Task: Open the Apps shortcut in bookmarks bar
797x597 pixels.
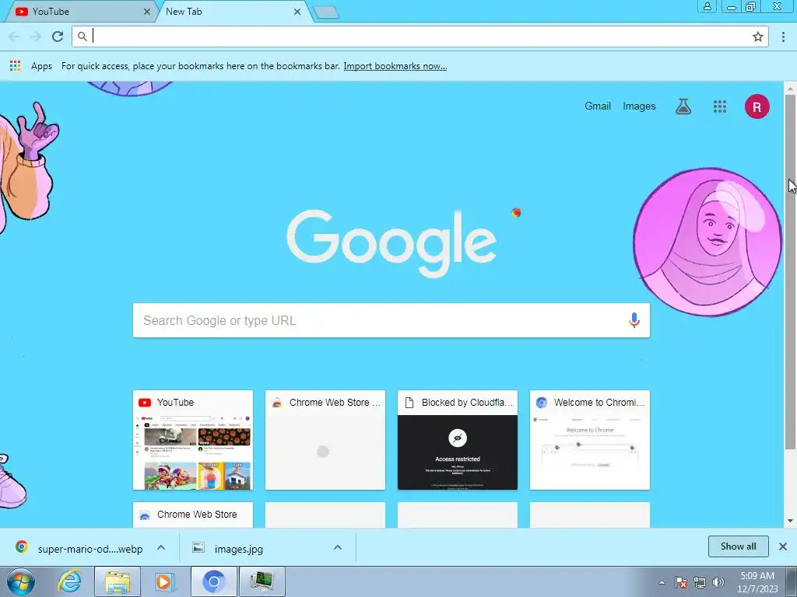Action: 31,66
